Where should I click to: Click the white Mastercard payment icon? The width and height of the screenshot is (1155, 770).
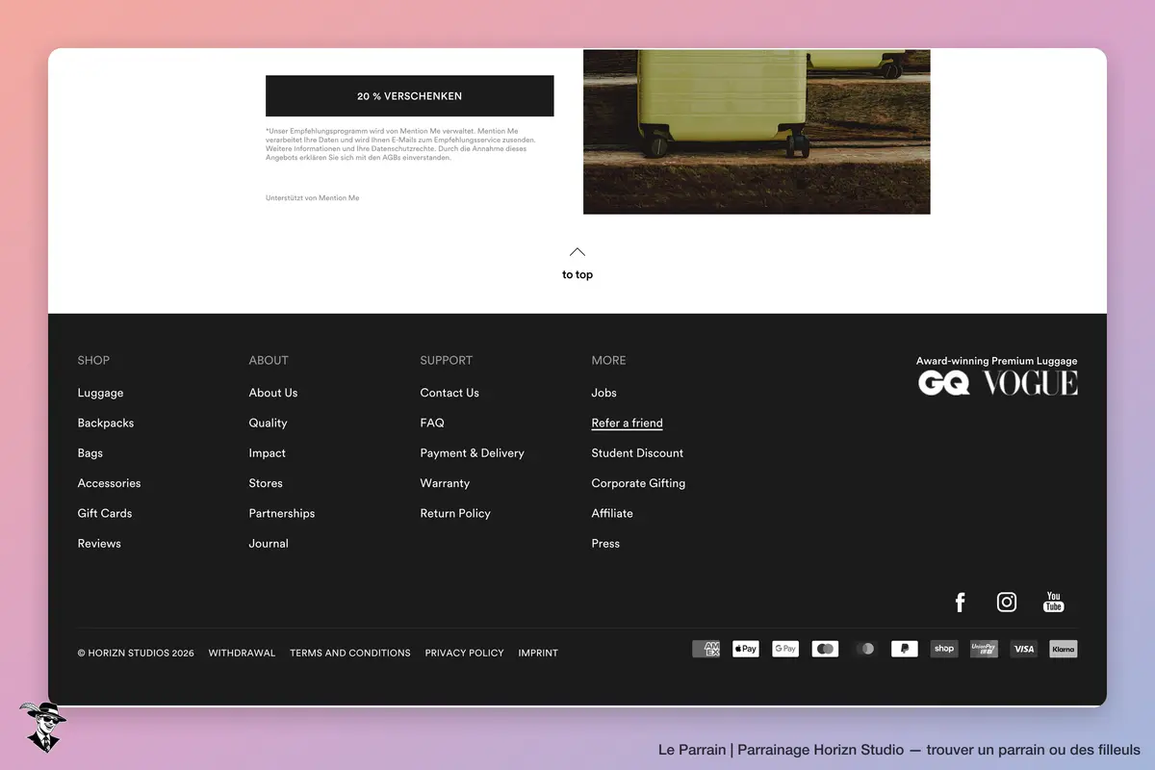(x=825, y=649)
